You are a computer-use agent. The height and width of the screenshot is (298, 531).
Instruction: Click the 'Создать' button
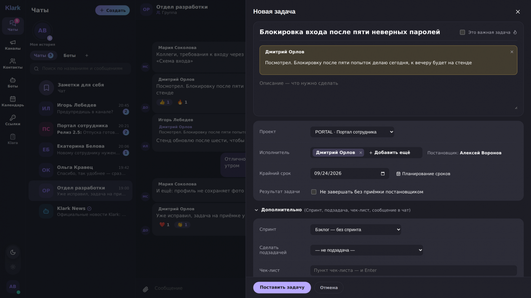[x=112, y=10]
